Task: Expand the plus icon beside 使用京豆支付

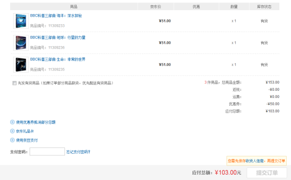Action: pos(12,140)
